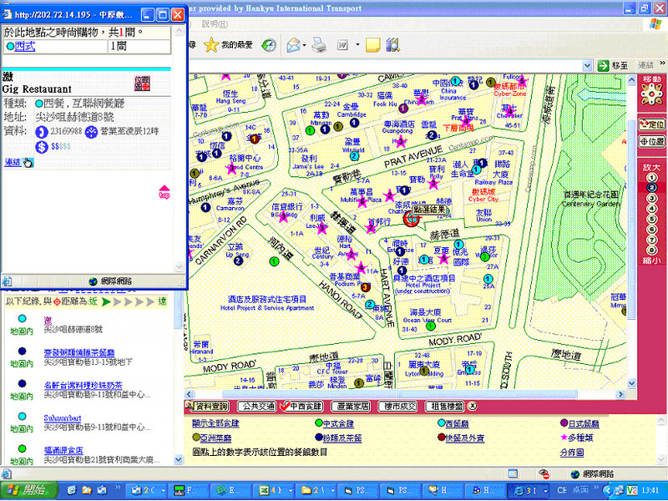Open the dropdown arrow beside the Word edit icon
The image size is (668, 501).
coord(357,44)
